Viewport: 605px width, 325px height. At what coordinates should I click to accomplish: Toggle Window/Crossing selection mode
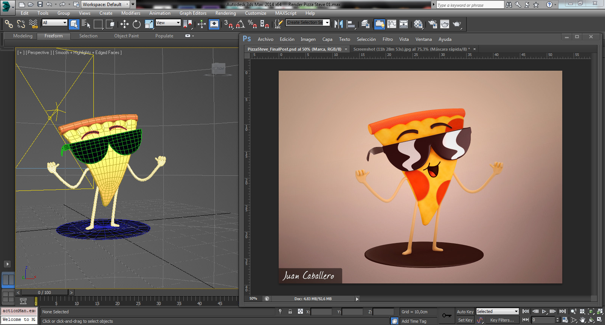[110, 24]
